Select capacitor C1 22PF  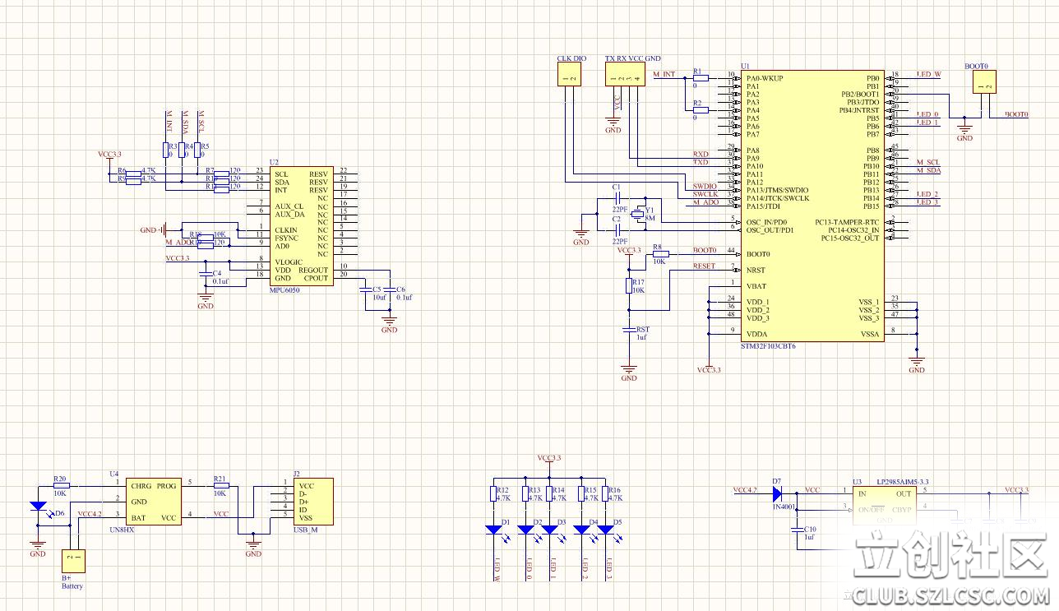pyautogui.click(x=617, y=198)
